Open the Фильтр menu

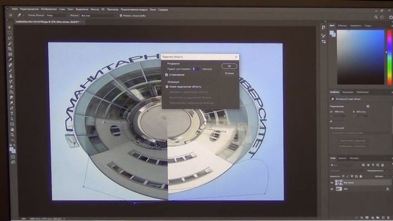[x=95, y=9]
